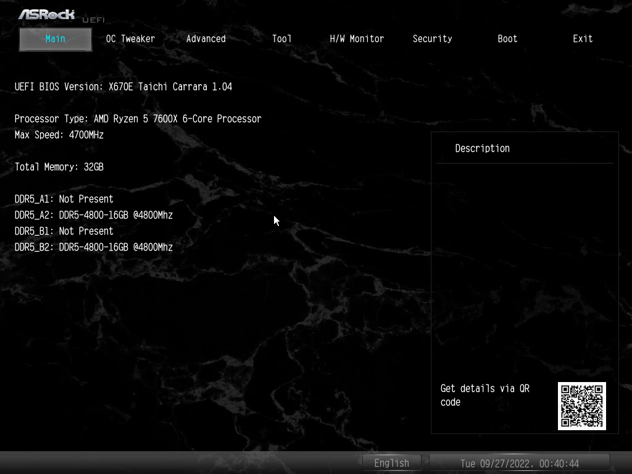Select the Processor Type line
632x474 pixels.
138,119
